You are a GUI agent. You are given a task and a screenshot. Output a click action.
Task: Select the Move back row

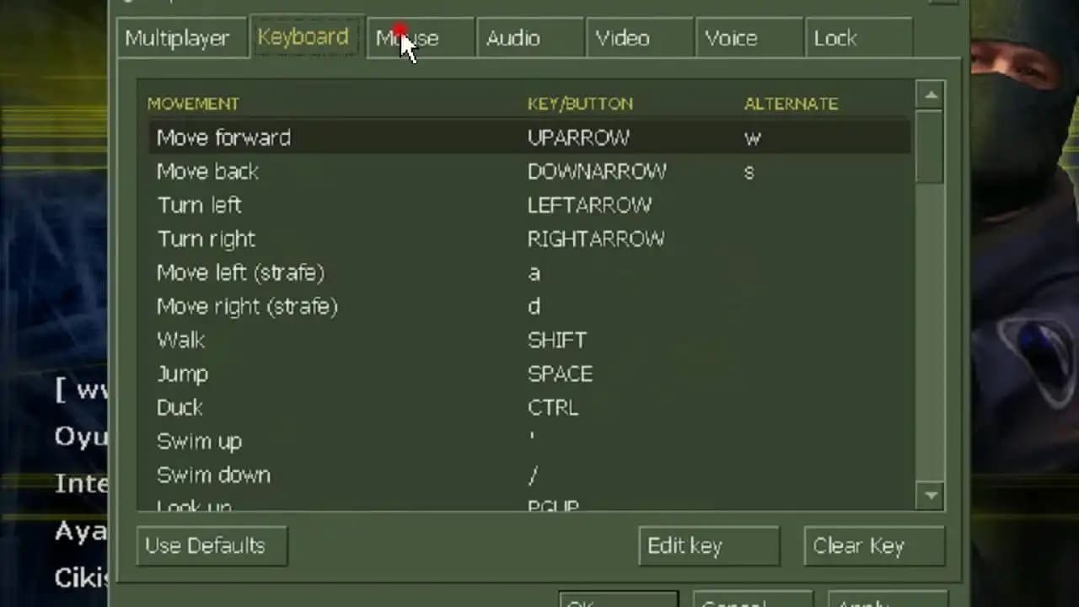tap(529, 171)
